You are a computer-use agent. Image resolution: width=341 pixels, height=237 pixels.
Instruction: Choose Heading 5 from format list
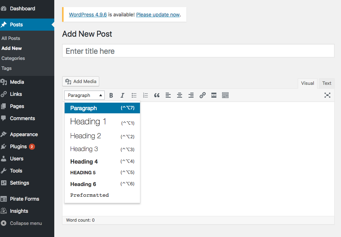point(102,172)
